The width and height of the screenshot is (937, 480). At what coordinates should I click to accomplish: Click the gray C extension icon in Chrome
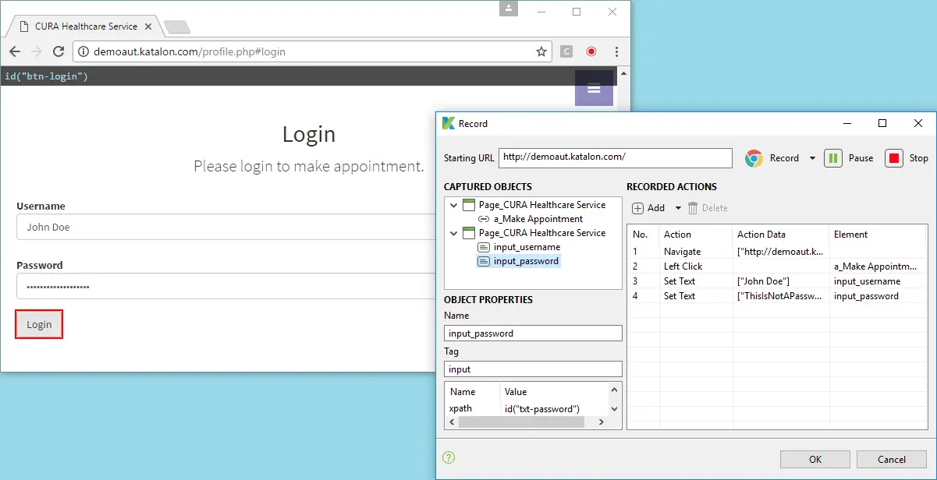click(x=566, y=51)
